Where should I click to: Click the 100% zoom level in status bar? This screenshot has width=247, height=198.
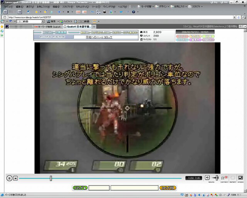point(233,195)
